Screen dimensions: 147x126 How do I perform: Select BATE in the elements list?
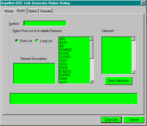pyautogui.click(x=74, y=43)
